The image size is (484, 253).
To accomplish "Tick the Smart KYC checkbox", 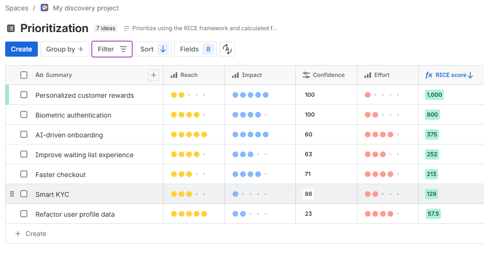I will [24, 194].
